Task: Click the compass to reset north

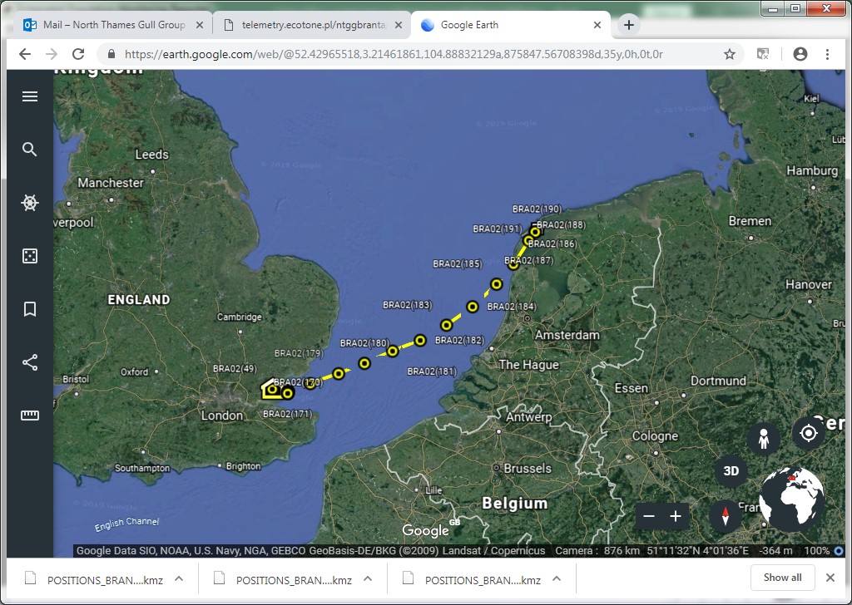Action: (726, 515)
